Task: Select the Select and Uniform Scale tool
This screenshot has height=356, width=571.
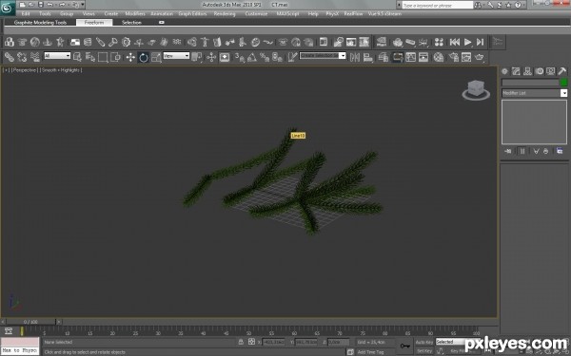Action: click(156, 57)
